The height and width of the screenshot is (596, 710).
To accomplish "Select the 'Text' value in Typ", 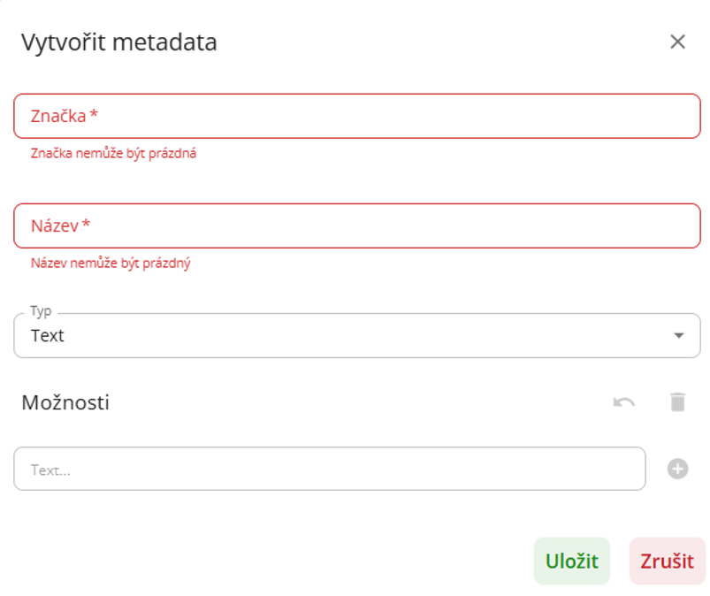I will pyautogui.click(x=48, y=336).
